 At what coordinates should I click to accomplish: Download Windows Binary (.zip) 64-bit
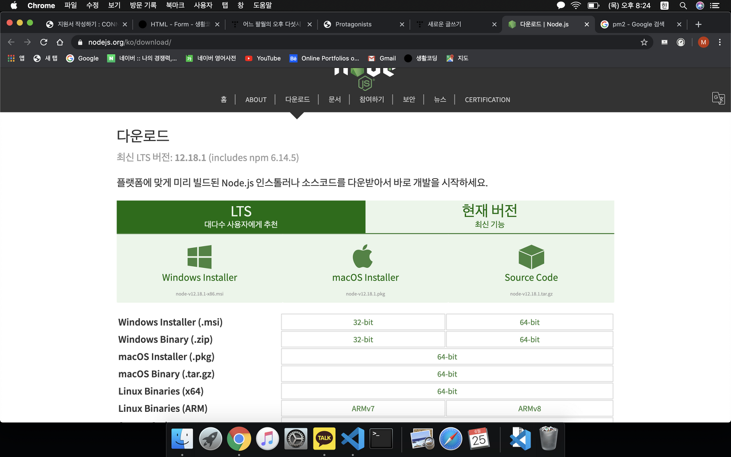pyautogui.click(x=529, y=339)
